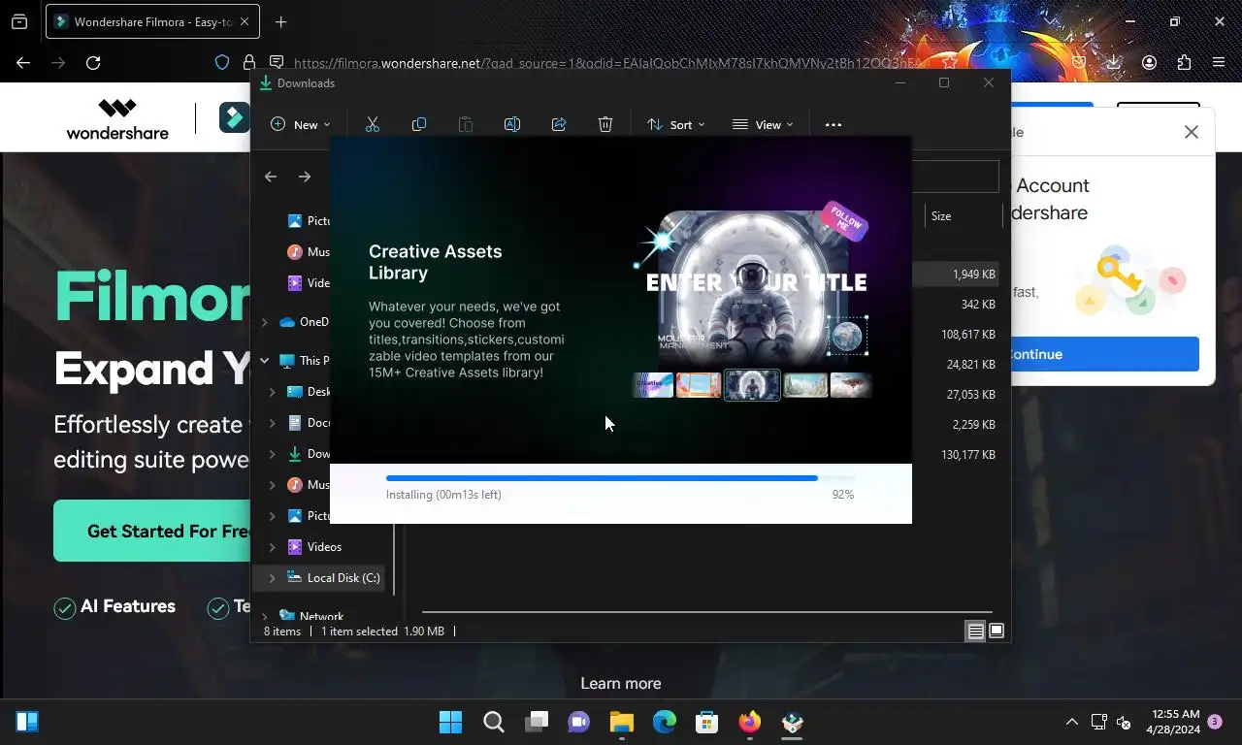Expand the Documents tree node
The image size is (1242, 745).
point(273,423)
